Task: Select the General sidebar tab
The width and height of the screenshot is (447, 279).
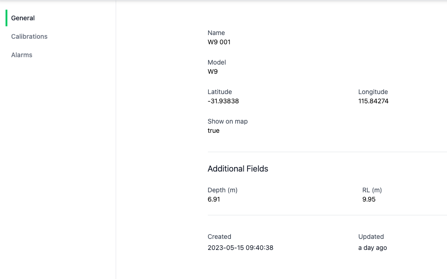Action: coord(23,18)
